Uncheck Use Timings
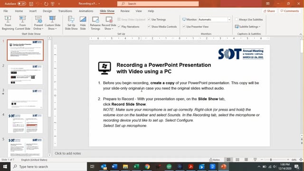 pyautogui.click(x=149, y=19)
